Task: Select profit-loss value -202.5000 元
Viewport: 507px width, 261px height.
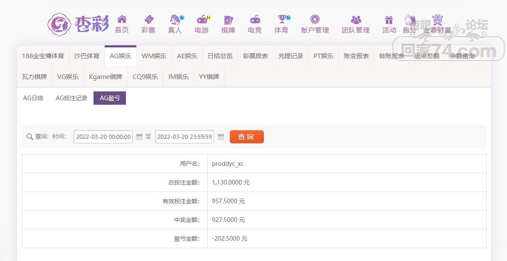Action: pyautogui.click(x=230, y=239)
